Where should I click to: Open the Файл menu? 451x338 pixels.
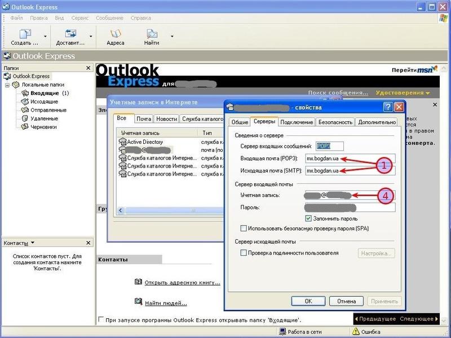pos(16,18)
